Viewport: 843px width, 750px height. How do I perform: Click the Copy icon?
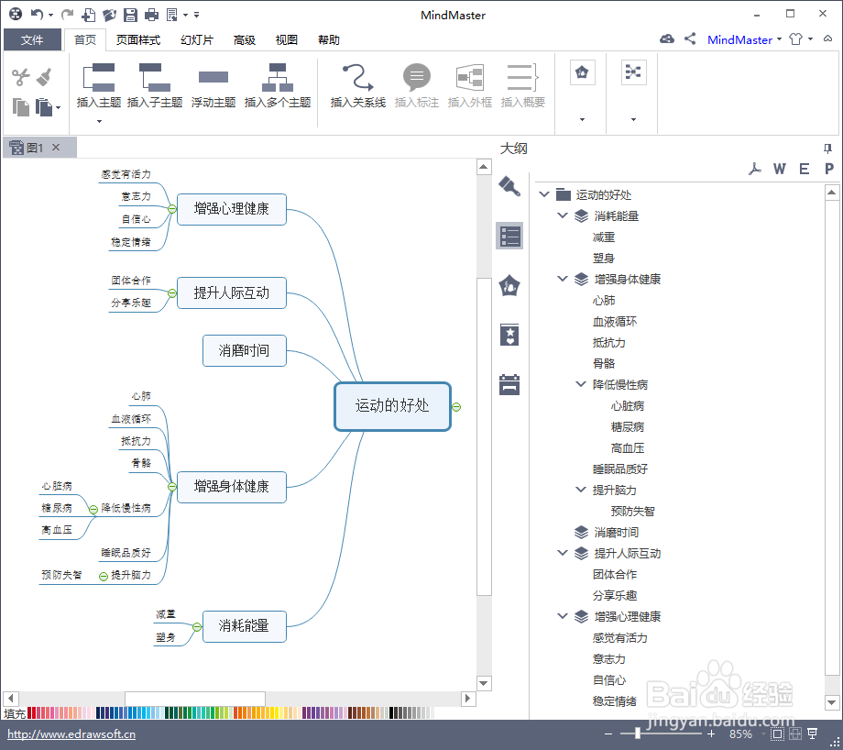[20, 107]
